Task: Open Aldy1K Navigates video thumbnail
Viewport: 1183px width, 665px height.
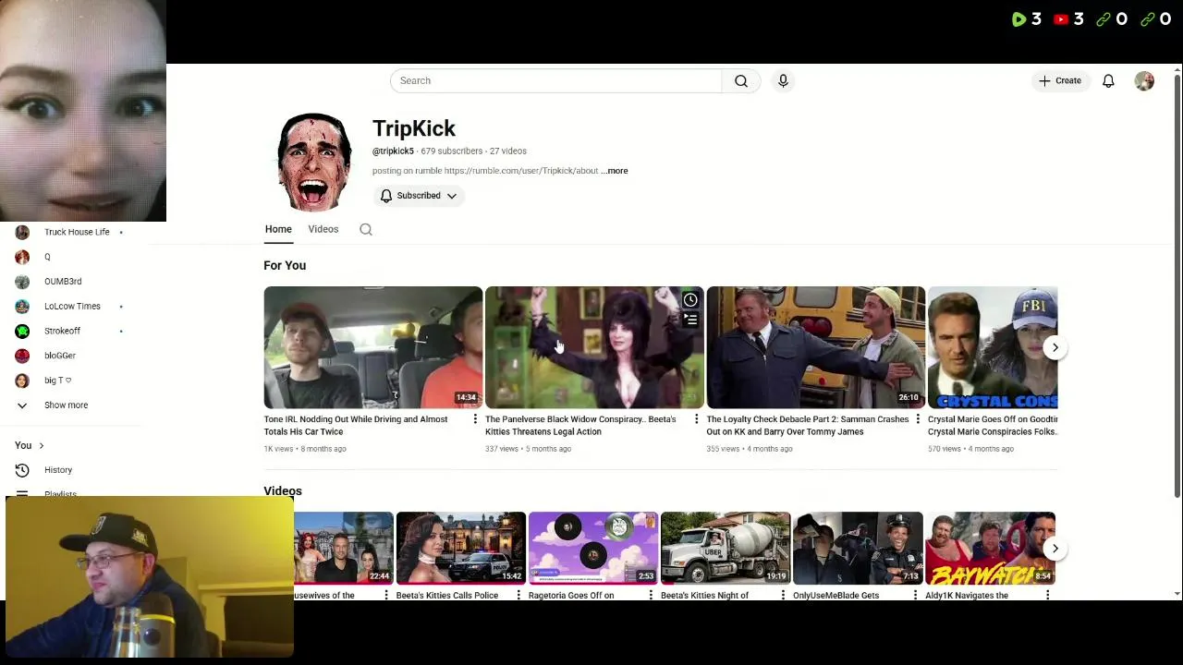Action: tap(990, 548)
